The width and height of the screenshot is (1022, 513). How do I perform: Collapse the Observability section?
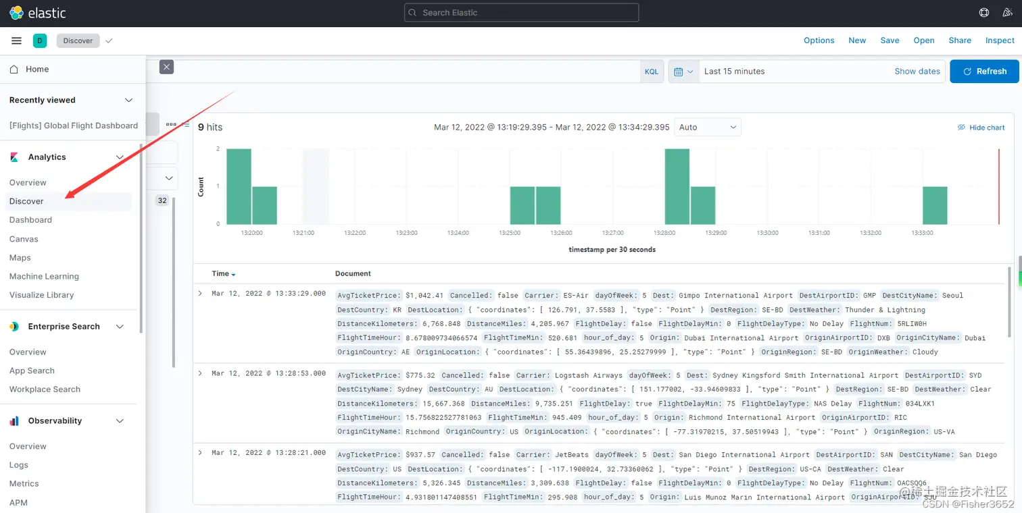tap(120, 421)
